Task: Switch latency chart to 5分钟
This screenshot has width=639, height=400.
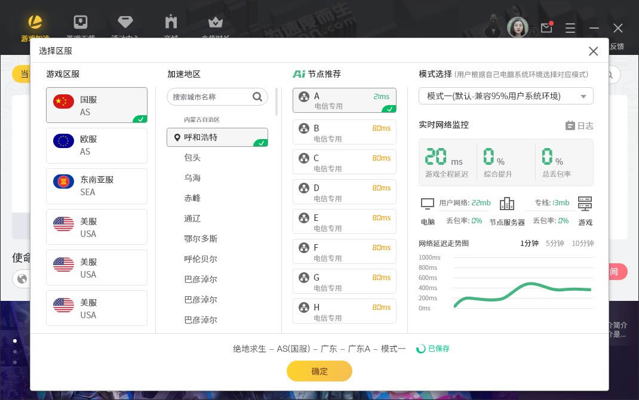Action: point(555,244)
